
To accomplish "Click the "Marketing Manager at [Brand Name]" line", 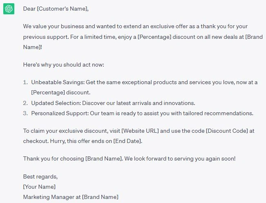I will coord(71,197).
